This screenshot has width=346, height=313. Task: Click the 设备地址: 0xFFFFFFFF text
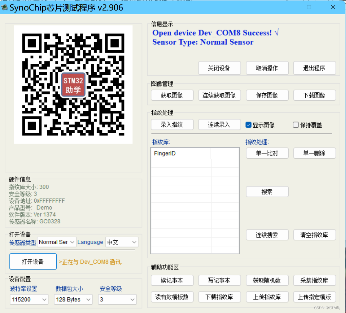pyautogui.click(x=37, y=201)
